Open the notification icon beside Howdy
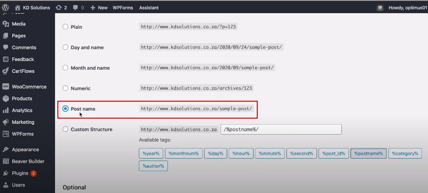This screenshot has width=428, height=193. pos(380,8)
